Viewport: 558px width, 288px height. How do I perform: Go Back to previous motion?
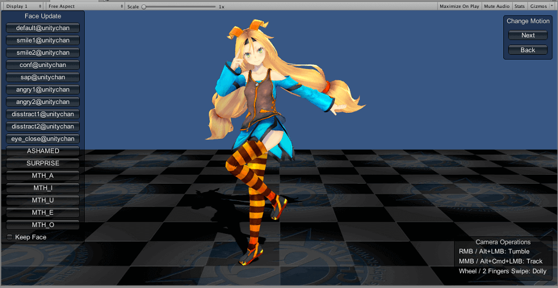(x=528, y=50)
